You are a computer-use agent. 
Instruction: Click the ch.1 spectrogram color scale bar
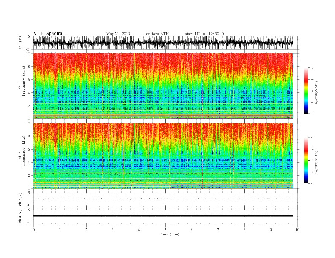pos(306,91)
